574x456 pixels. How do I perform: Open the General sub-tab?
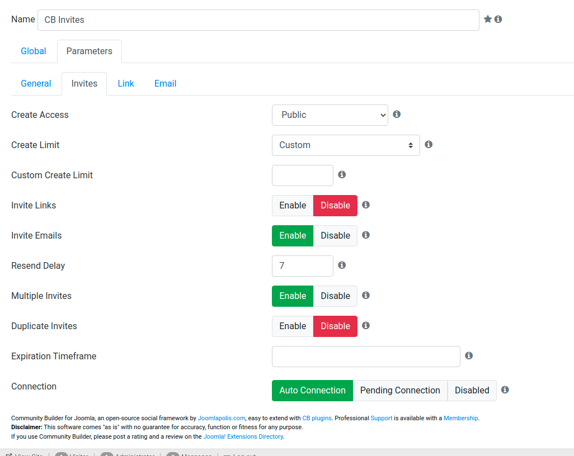(36, 84)
